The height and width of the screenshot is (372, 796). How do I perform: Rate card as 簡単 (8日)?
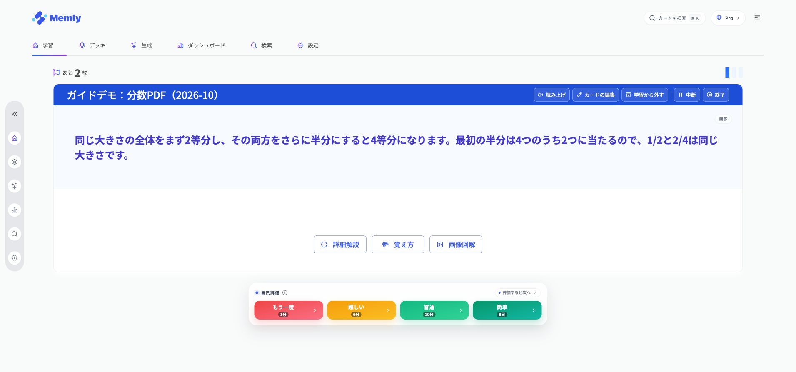507,310
